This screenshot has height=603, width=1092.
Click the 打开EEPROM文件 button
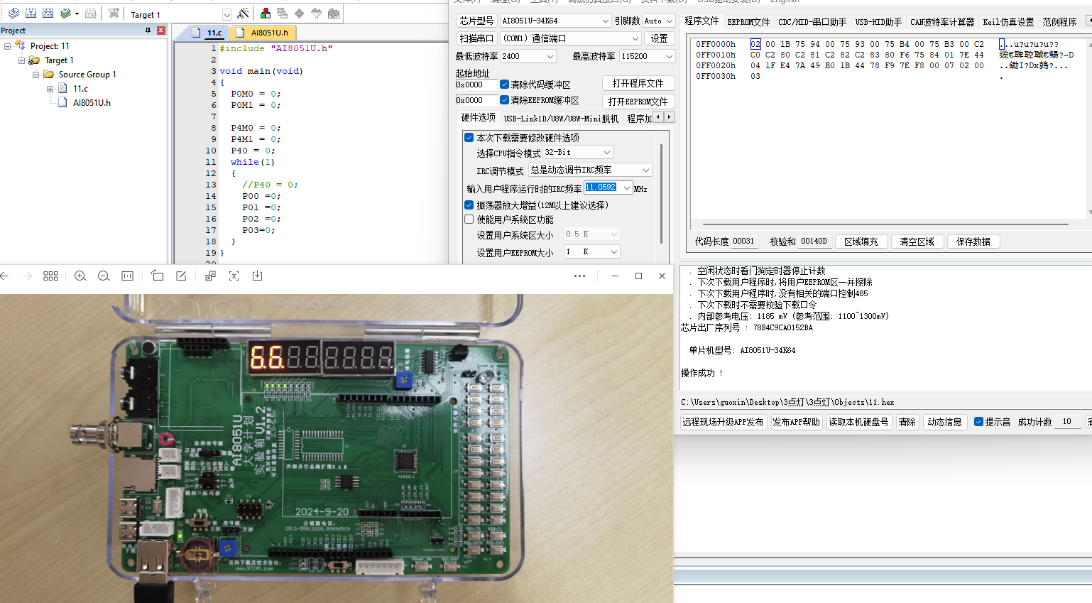[638, 102]
